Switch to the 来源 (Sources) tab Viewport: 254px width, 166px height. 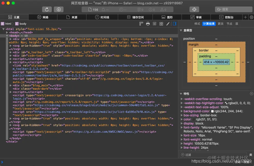72,17
